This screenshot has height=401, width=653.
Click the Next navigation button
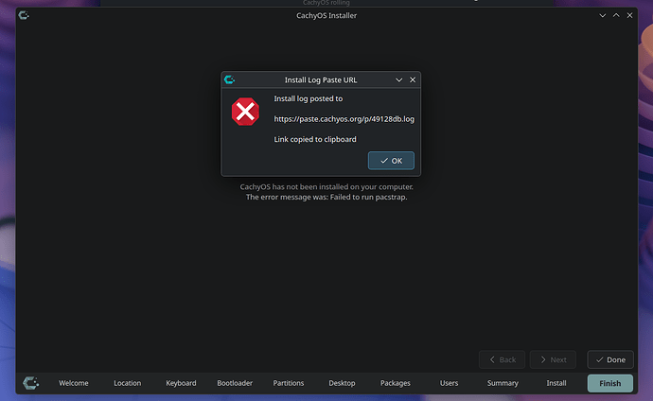point(553,359)
